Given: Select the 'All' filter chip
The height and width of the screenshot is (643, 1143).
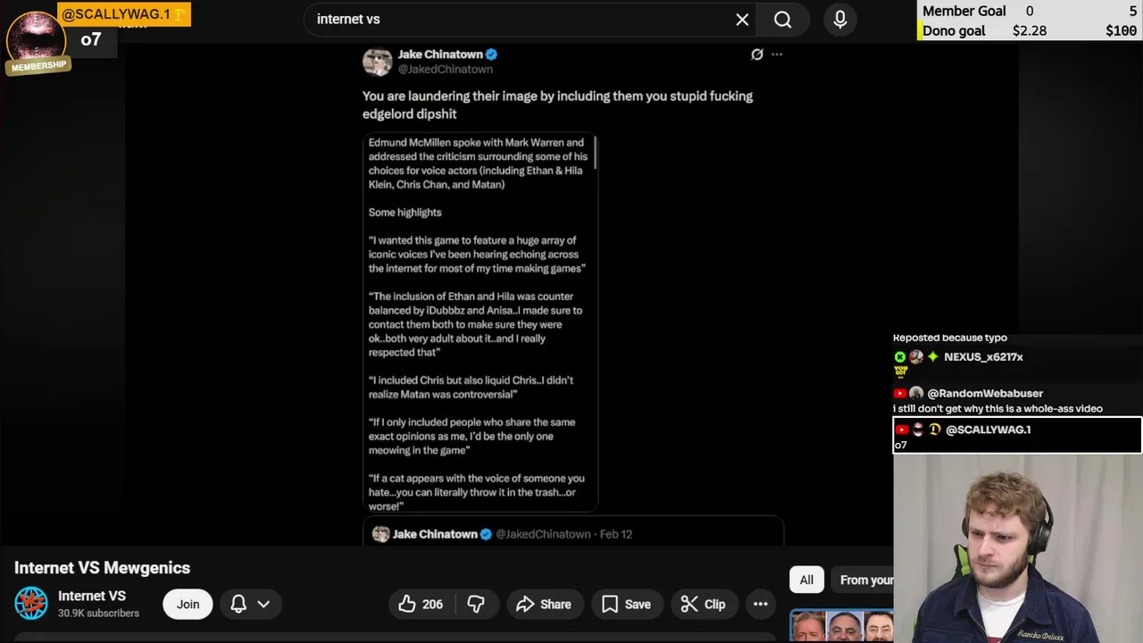Looking at the screenshot, I should pyautogui.click(x=806, y=580).
